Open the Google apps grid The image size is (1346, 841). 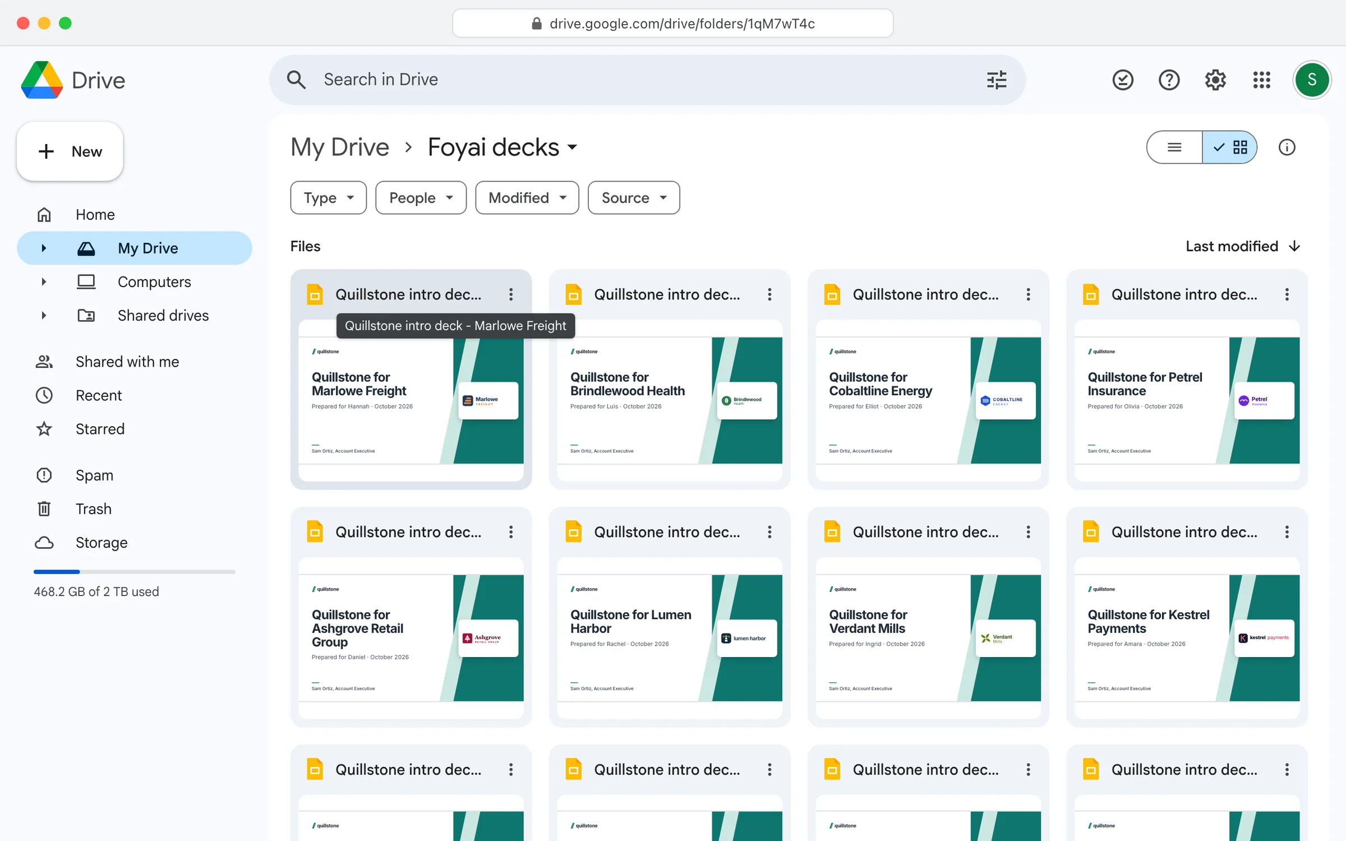coord(1262,80)
